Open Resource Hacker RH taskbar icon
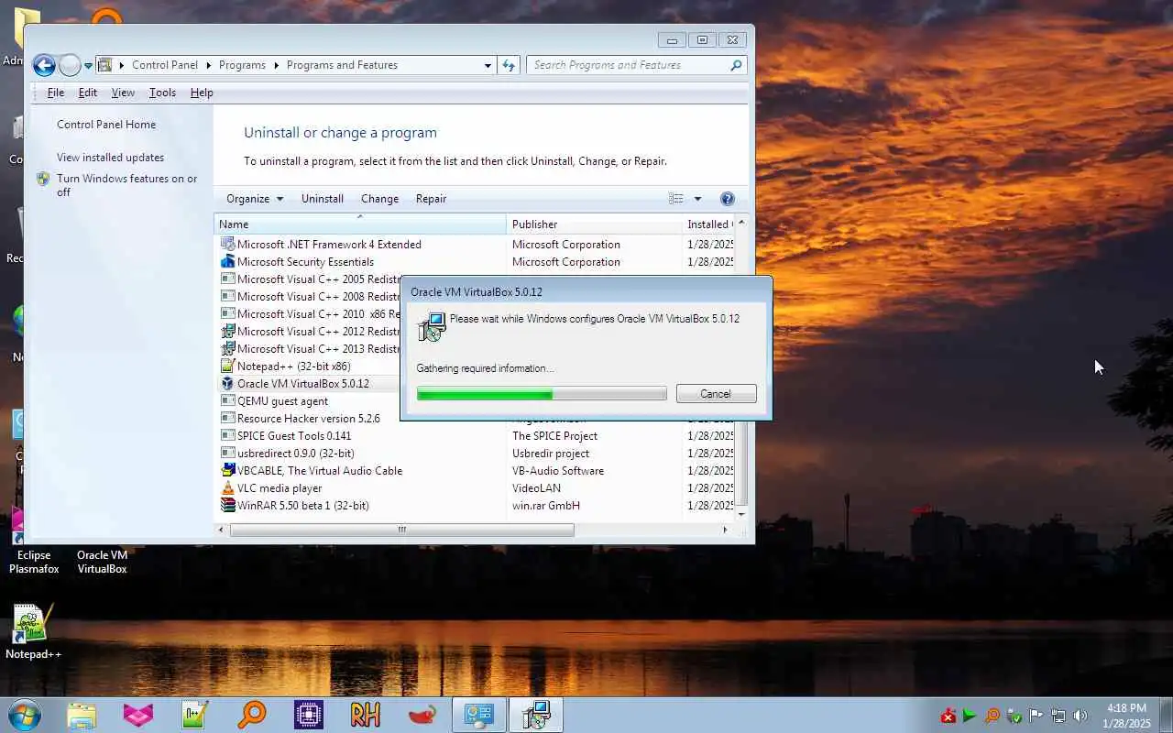The image size is (1173, 733). pyautogui.click(x=365, y=715)
